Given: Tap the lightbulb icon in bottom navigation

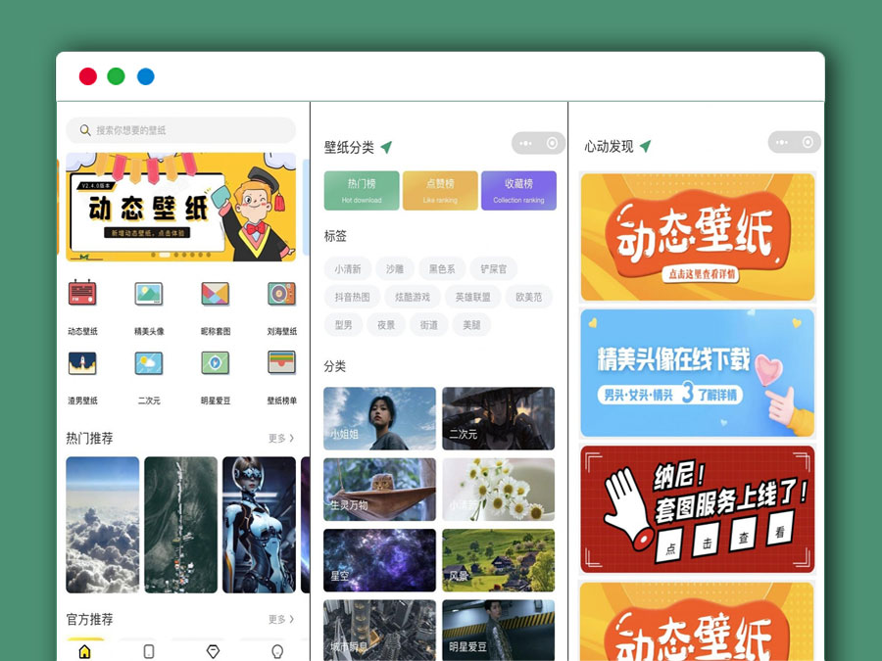Looking at the screenshot, I should pyautogui.click(x=277, y=649).
